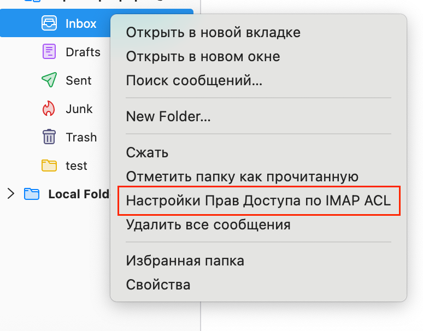Click the red Junk flame icon
The image size is (423, 331).
point(49,109)
